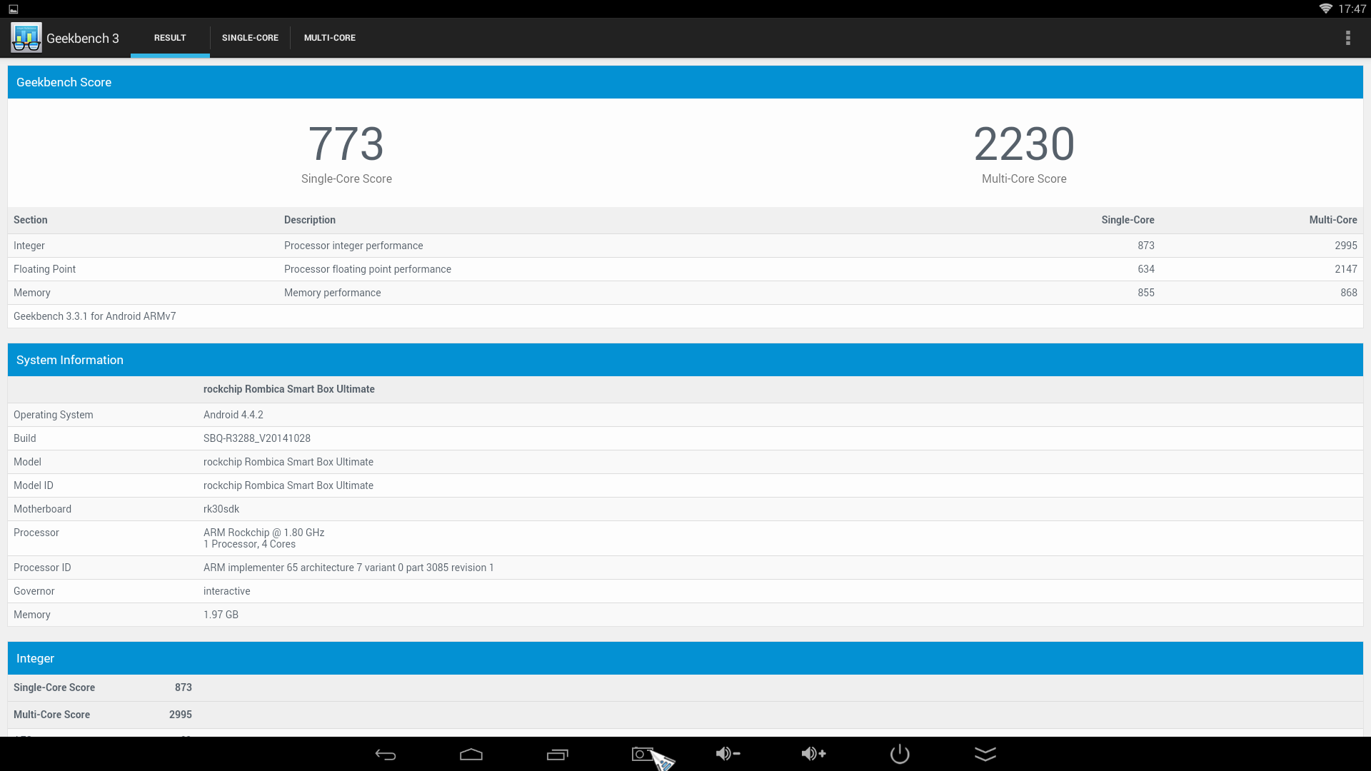Switch to the SINGLE-CORE tab

pos(250,38)
